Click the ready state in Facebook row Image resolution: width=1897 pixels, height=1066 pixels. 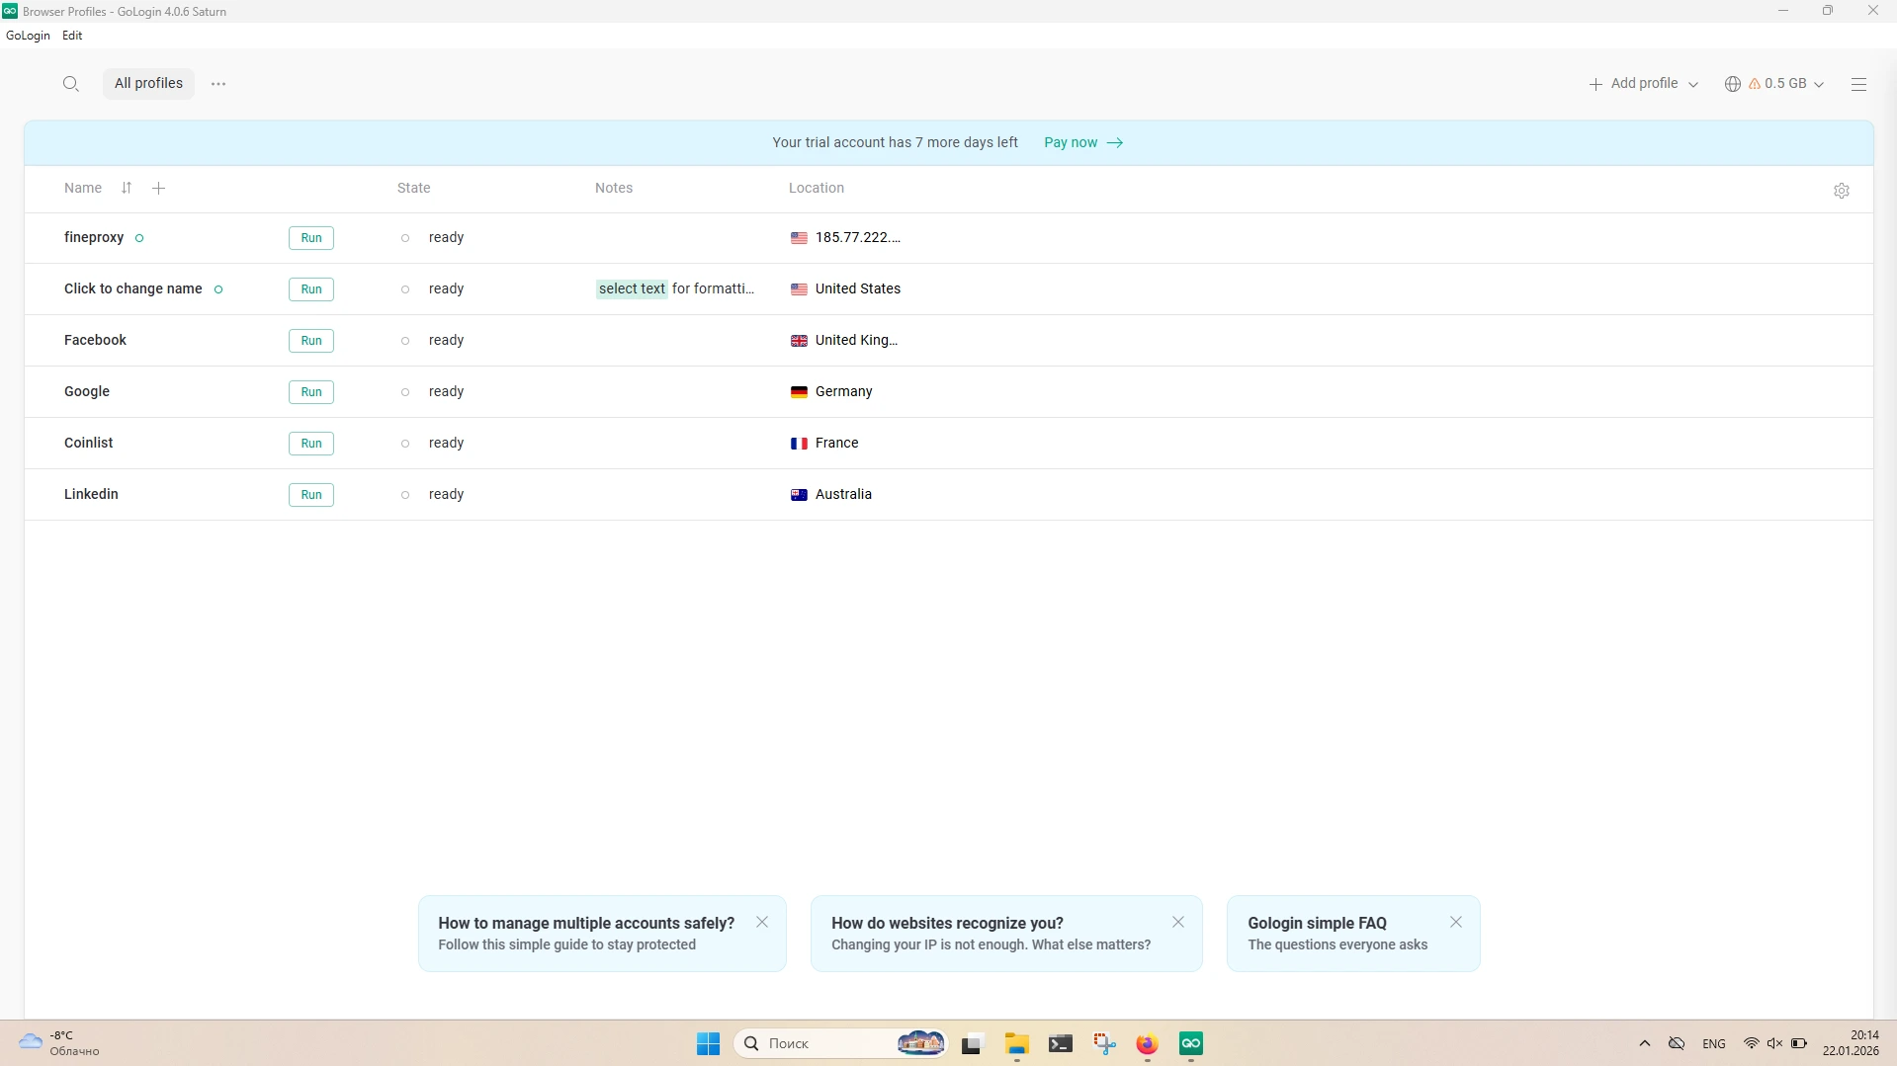pyautogui.click(x=446, y=341)
